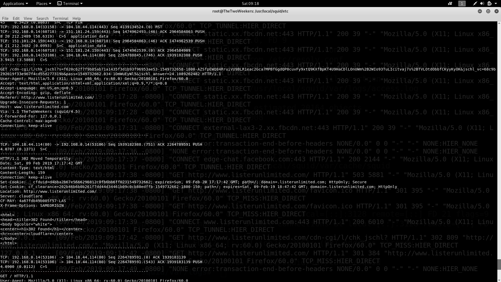Open the Applications menu
This screenshot has width=501, height=282.
15,3
